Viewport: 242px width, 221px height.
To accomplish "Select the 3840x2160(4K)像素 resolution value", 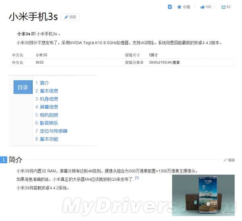I will point(164,63).
